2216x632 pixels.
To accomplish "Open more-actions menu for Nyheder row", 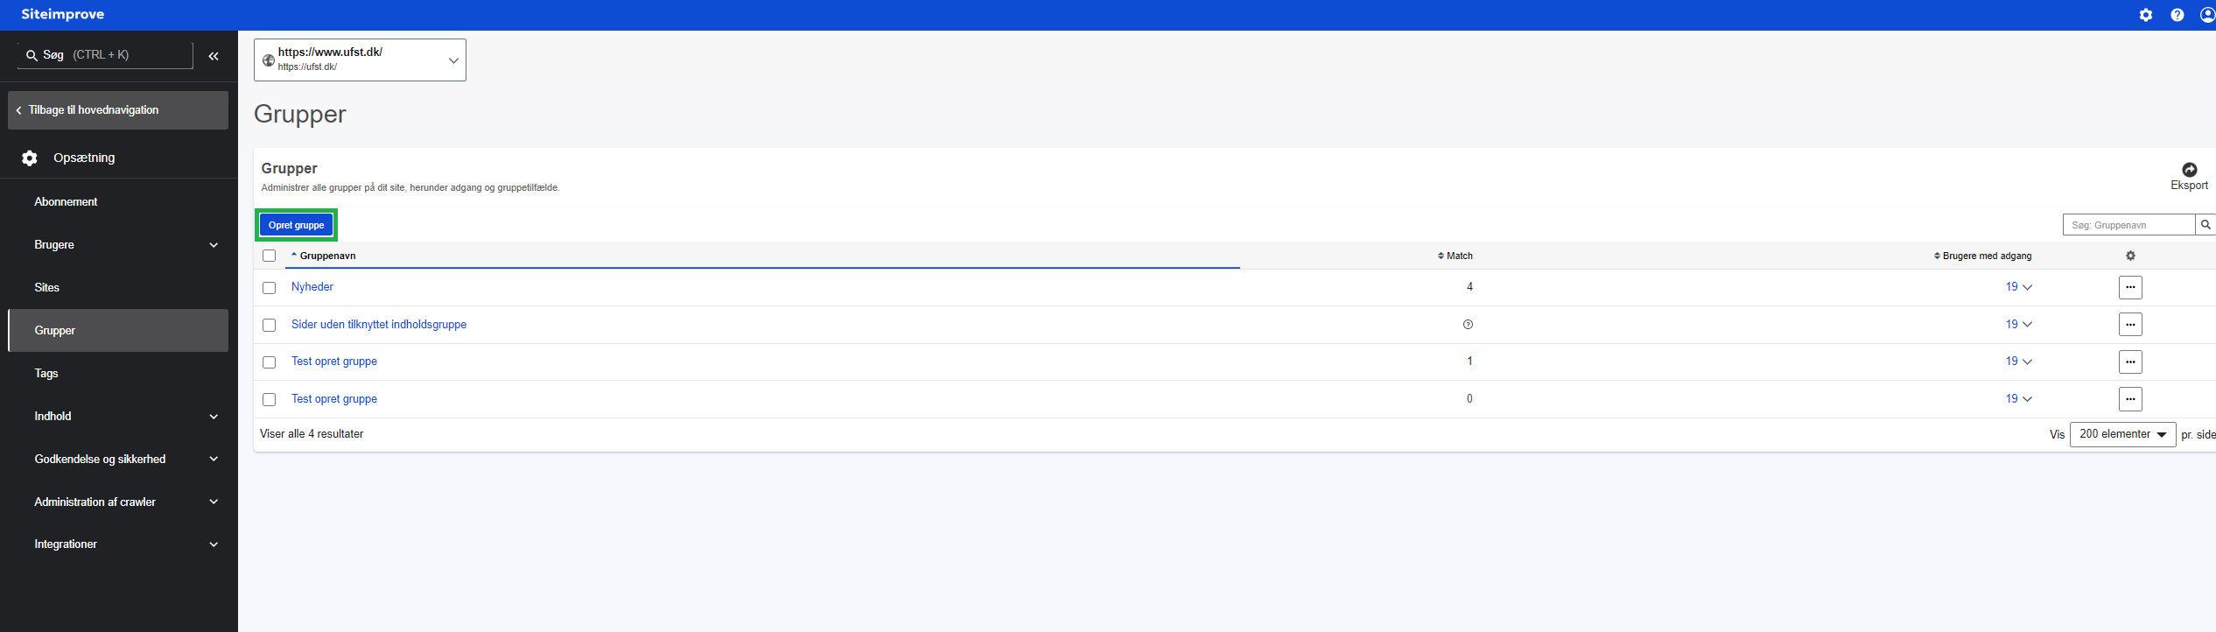I will (x=2130, y=287).
